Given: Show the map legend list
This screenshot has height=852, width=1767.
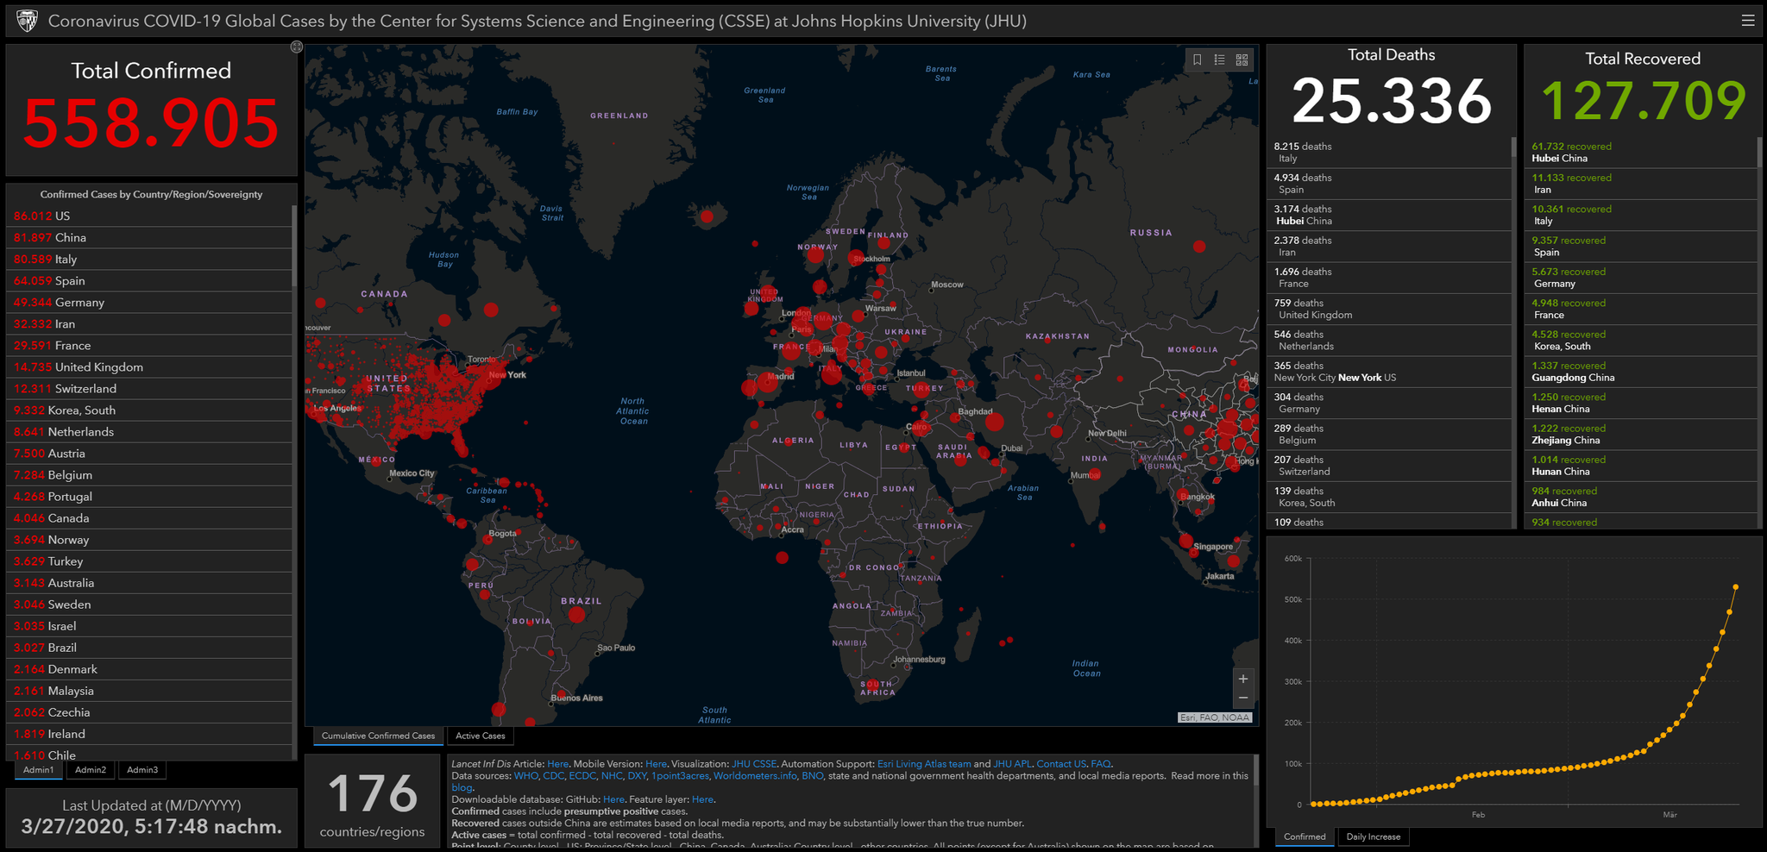Looking at the screenshot, I should point(1219,60).
